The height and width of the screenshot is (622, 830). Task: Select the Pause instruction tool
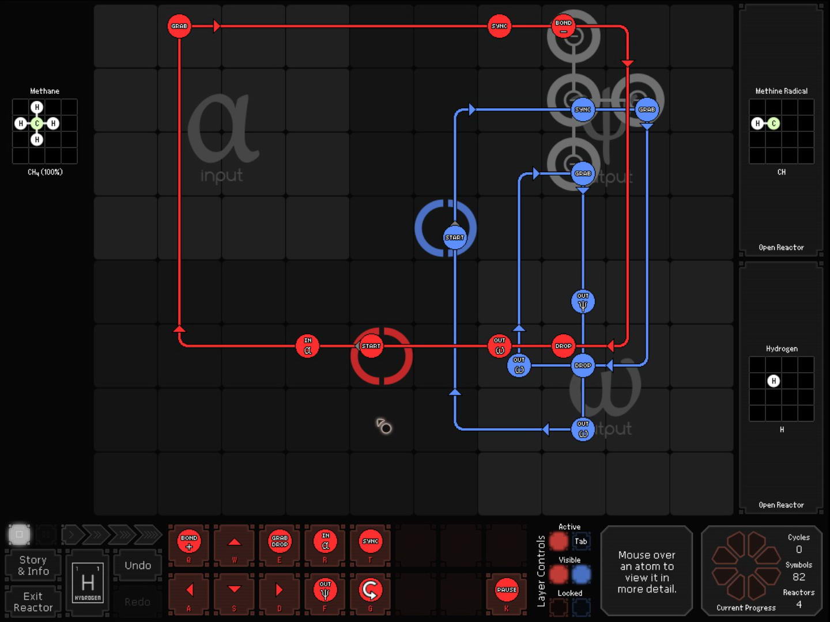(x=506, y=590)
